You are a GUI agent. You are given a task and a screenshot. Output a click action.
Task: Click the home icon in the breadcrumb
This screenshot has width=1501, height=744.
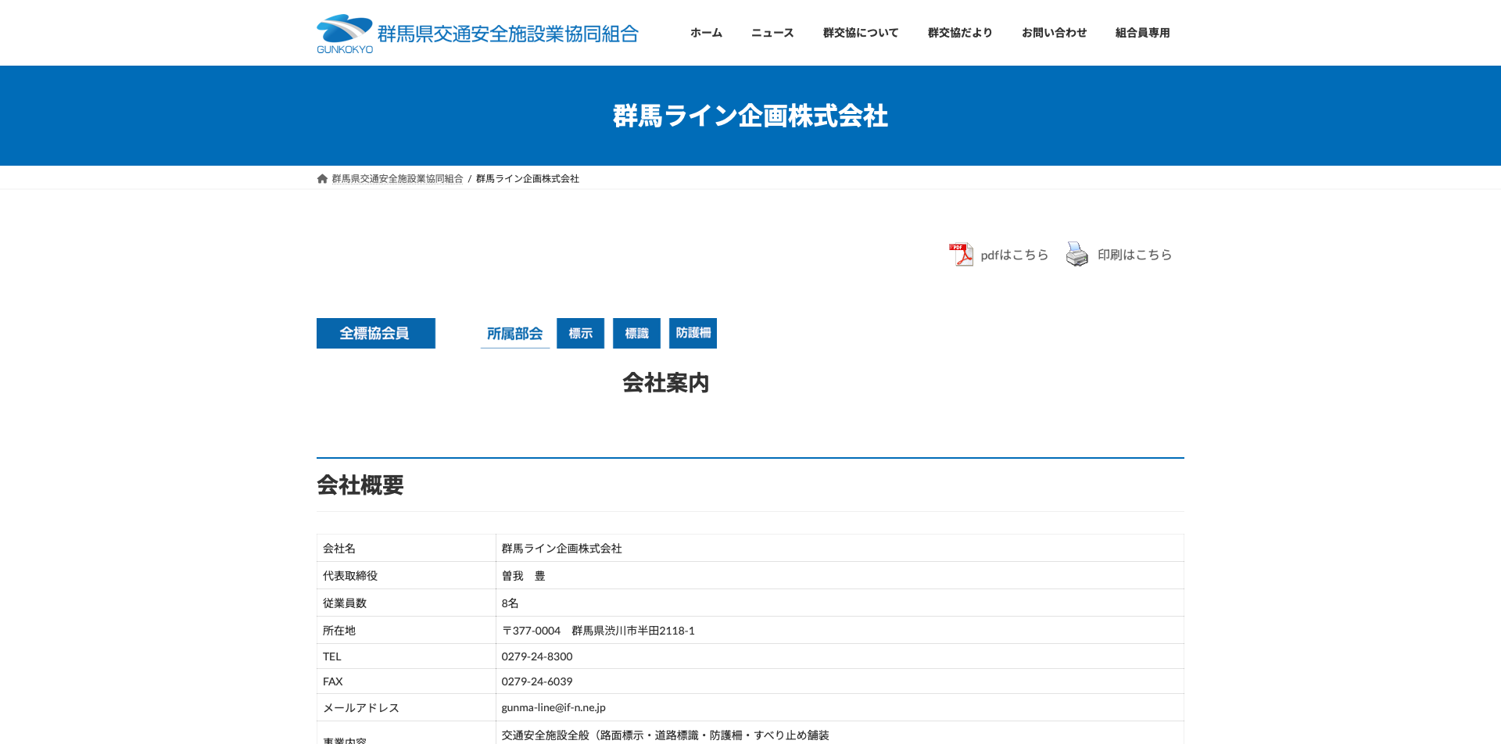click(x=322, y=179)
